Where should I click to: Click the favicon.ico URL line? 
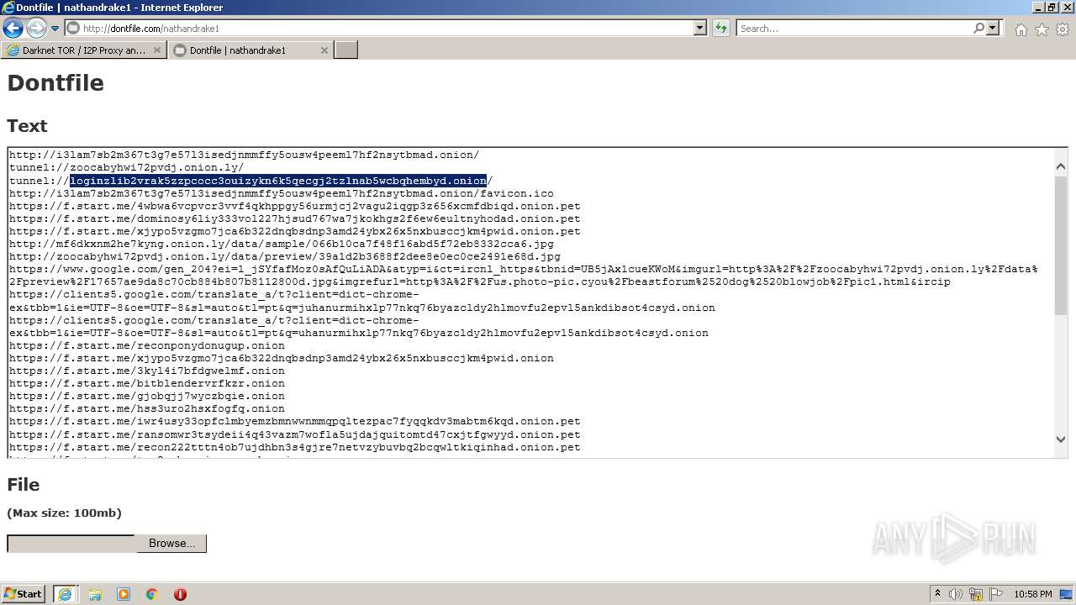coord(282,193)
